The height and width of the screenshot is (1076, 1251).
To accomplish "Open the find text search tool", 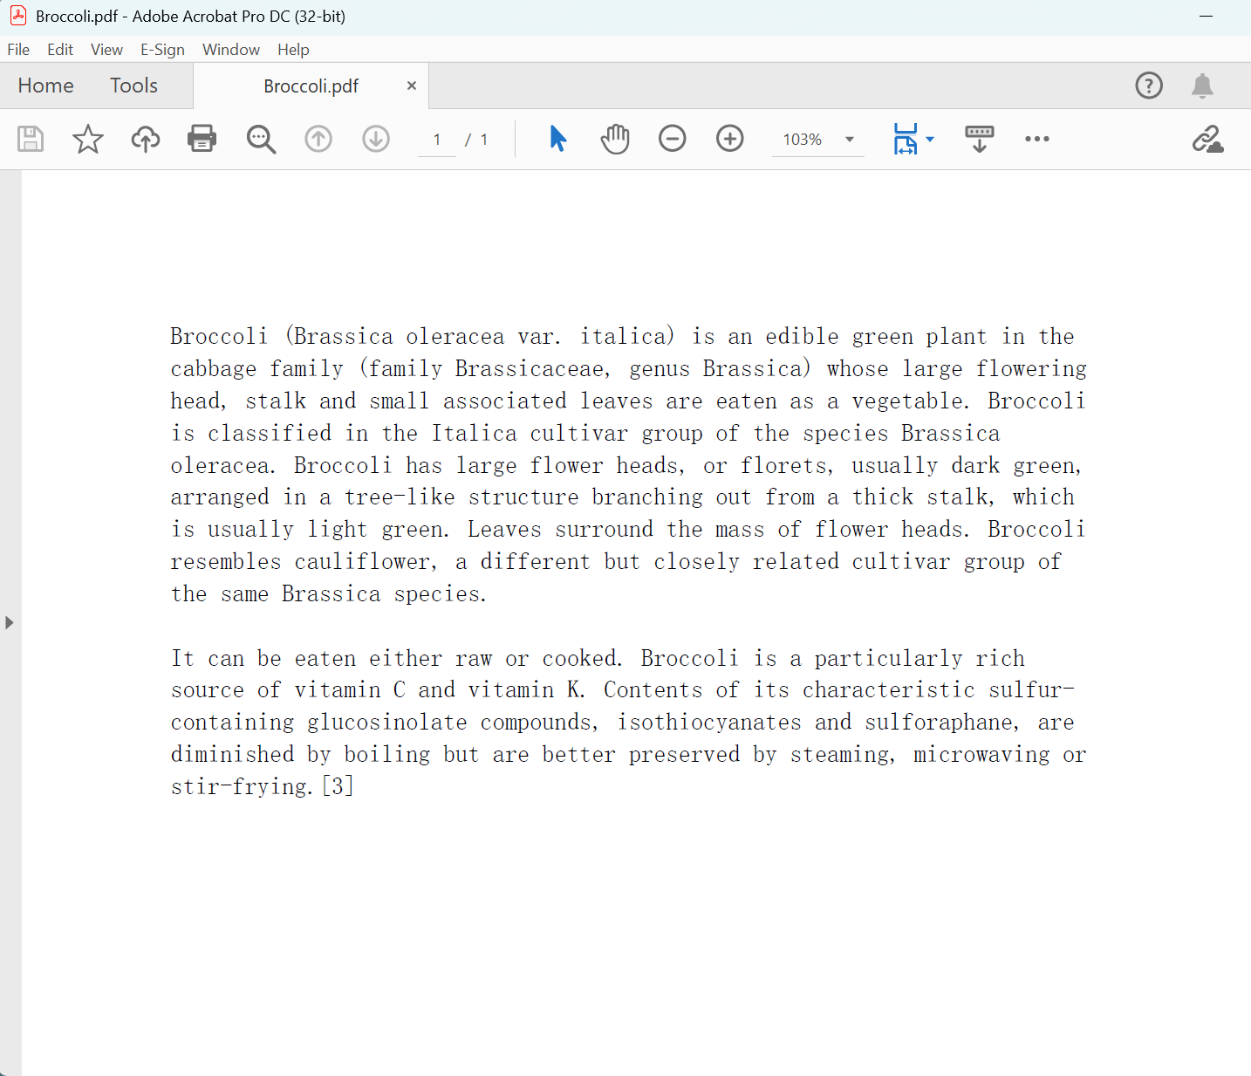I will pos(261,139).
